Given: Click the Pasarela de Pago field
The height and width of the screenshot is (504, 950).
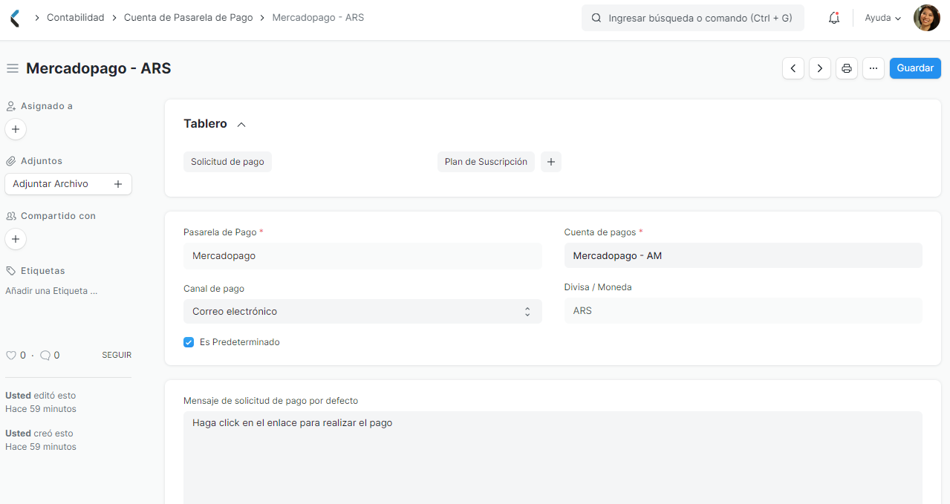Looking at the screenshot, I should point(362,255).
